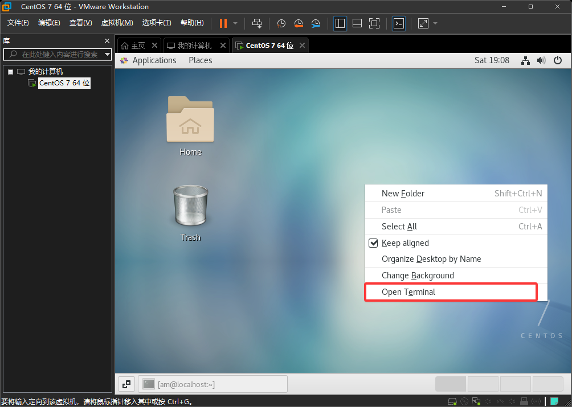The image size is (572, 407).
Task: Pause the virtual machine with the orange button
Action: [x=223, y=23]
